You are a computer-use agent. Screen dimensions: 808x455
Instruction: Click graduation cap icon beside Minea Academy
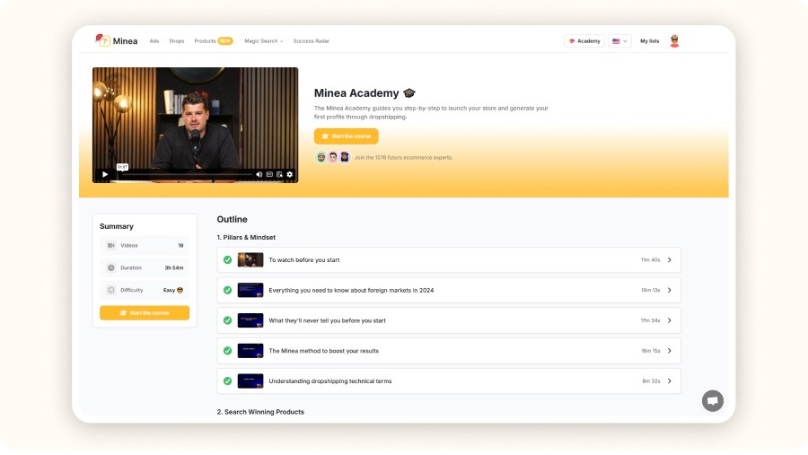pos(409,92)
